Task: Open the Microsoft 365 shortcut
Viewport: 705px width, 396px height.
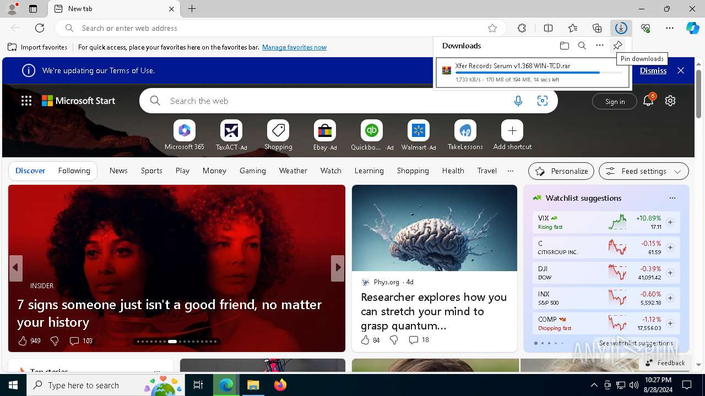Action: (185, 135)
